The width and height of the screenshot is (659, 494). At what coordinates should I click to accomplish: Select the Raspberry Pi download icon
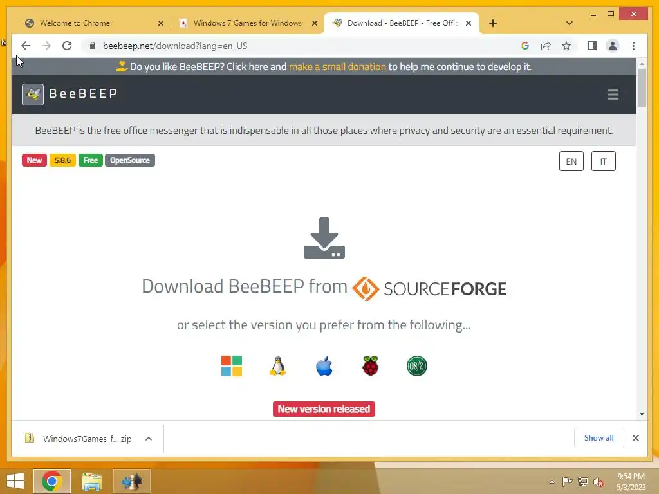(370, 366)
